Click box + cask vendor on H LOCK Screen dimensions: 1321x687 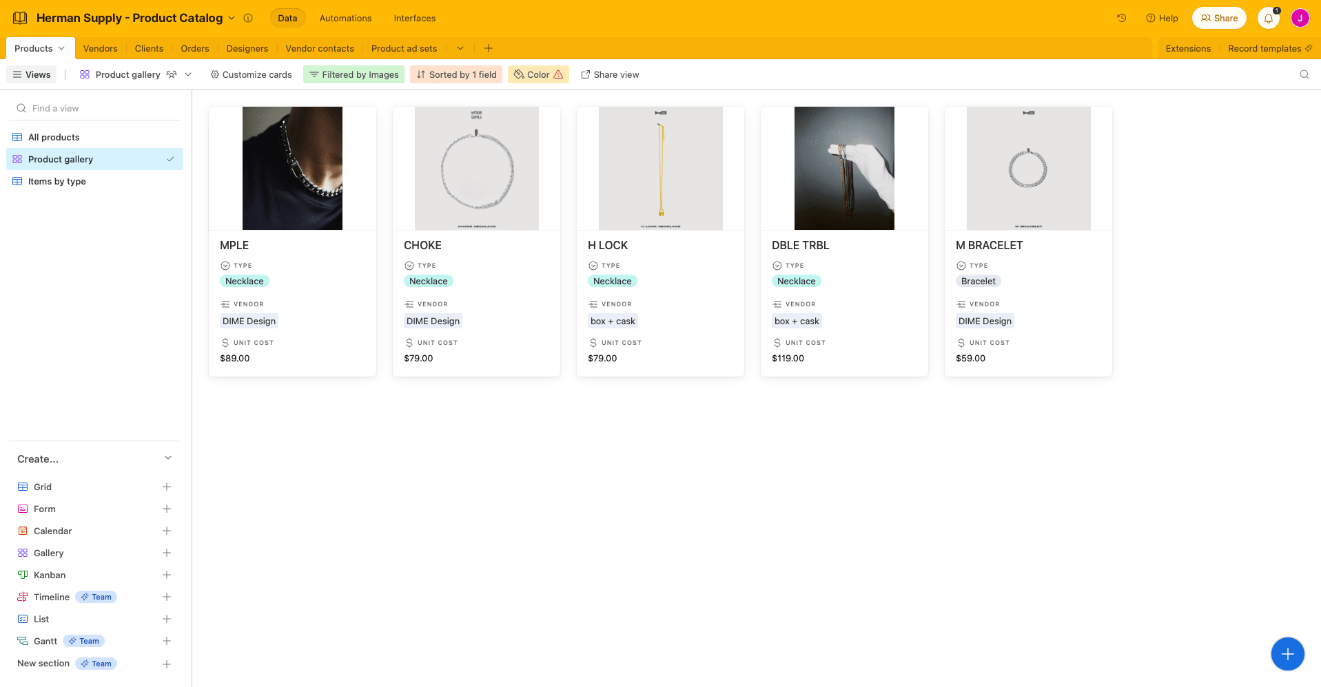pyautogui.click(x=613, y=321)
